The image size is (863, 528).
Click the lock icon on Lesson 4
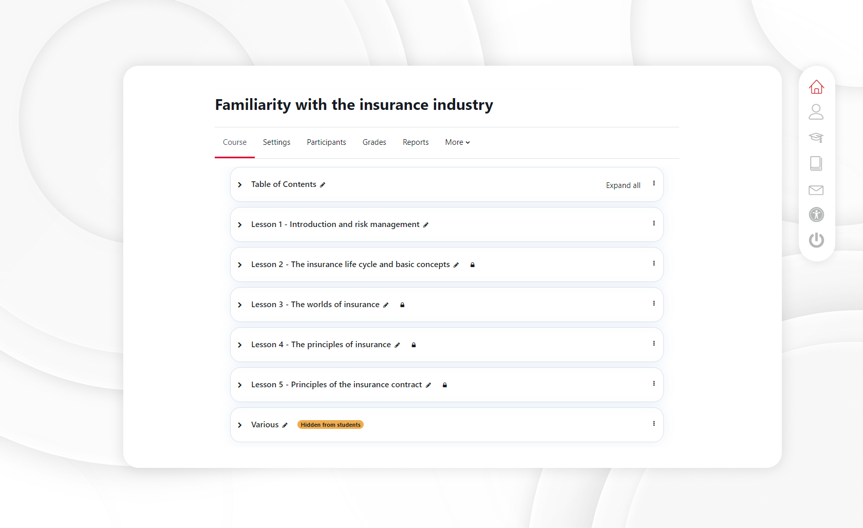pyautogui.click(x=414, y=345)
